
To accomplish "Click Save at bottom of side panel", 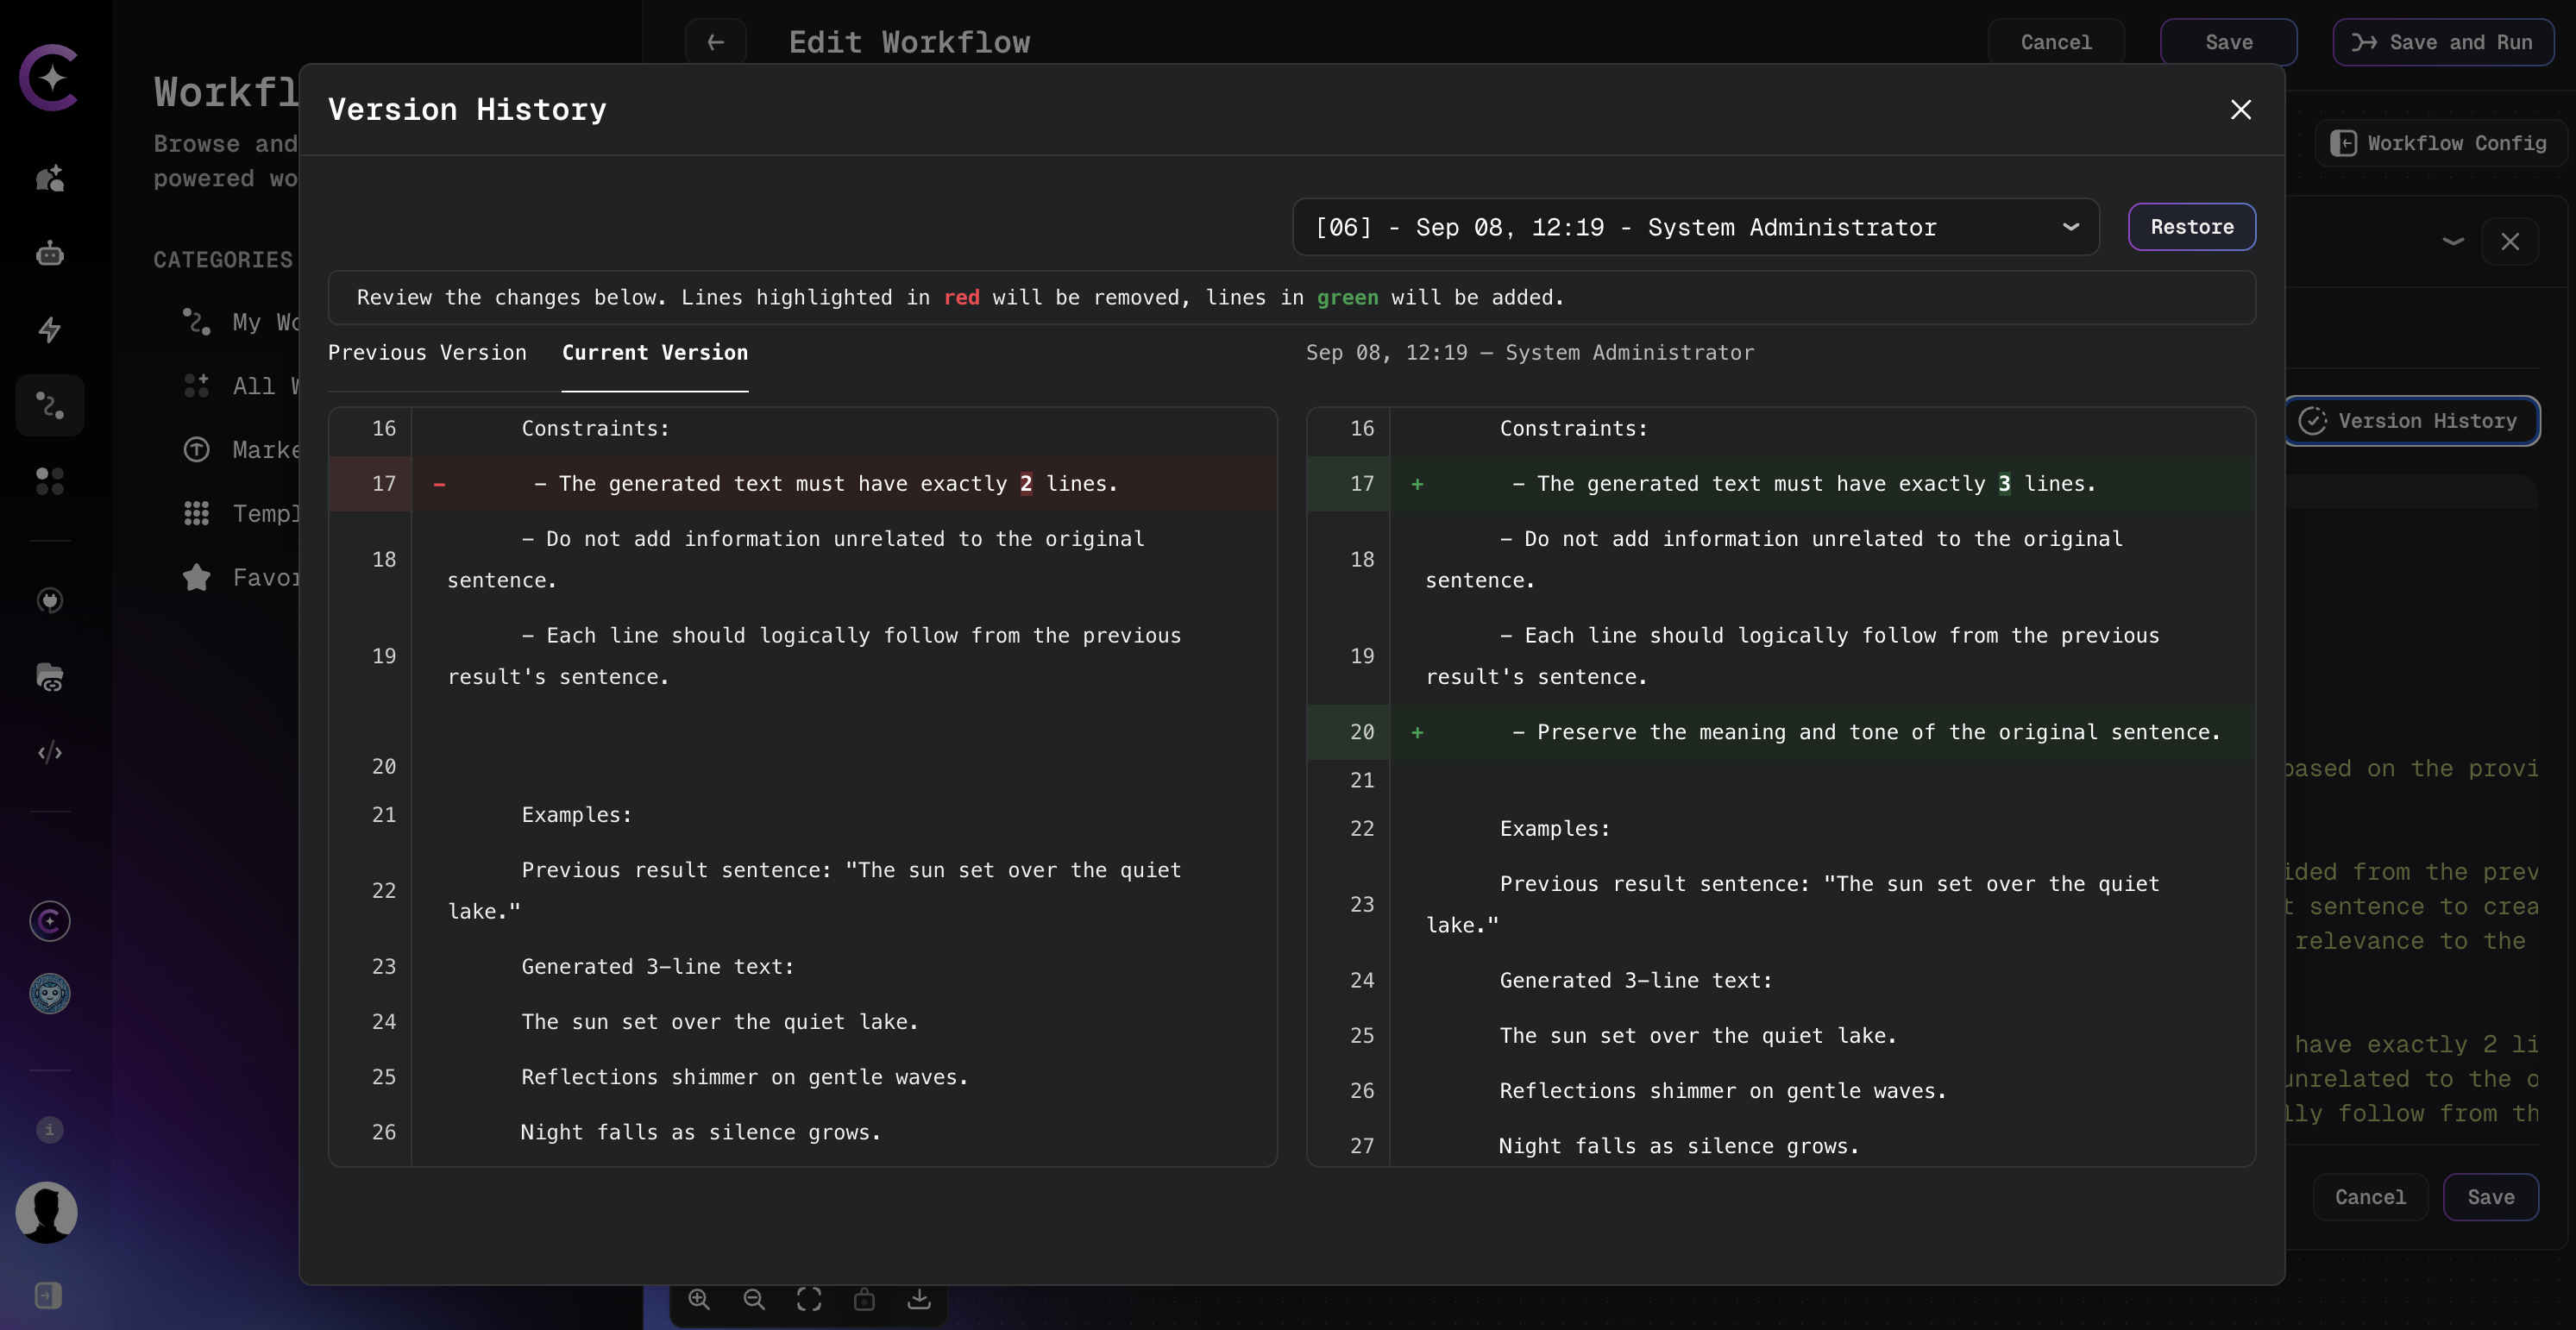I will (2490, 1197).
